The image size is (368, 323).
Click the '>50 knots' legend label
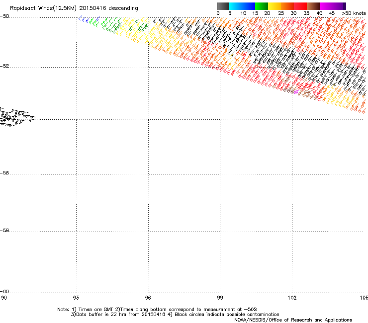pyautogui.click(x=354, y=13)
